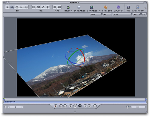Viewport: 150px width, 117px height.
Task: Create a particle emitter
Action: click(105, 7)
